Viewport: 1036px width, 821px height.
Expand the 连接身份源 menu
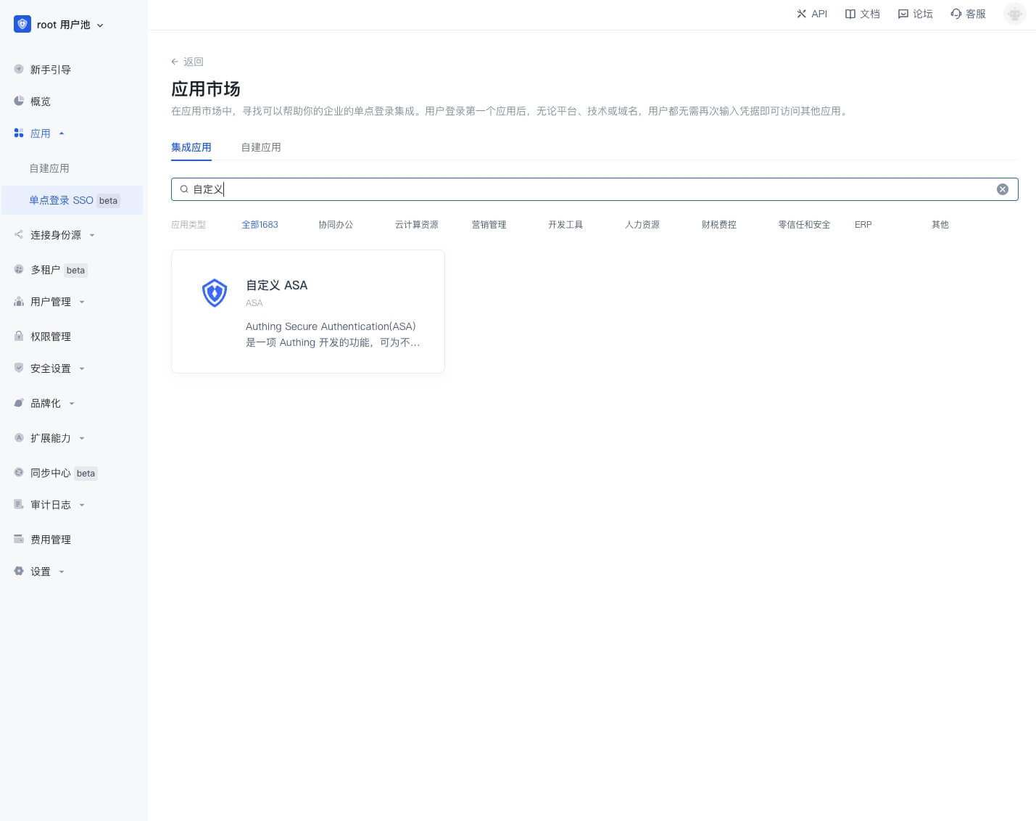click(56, 235)
